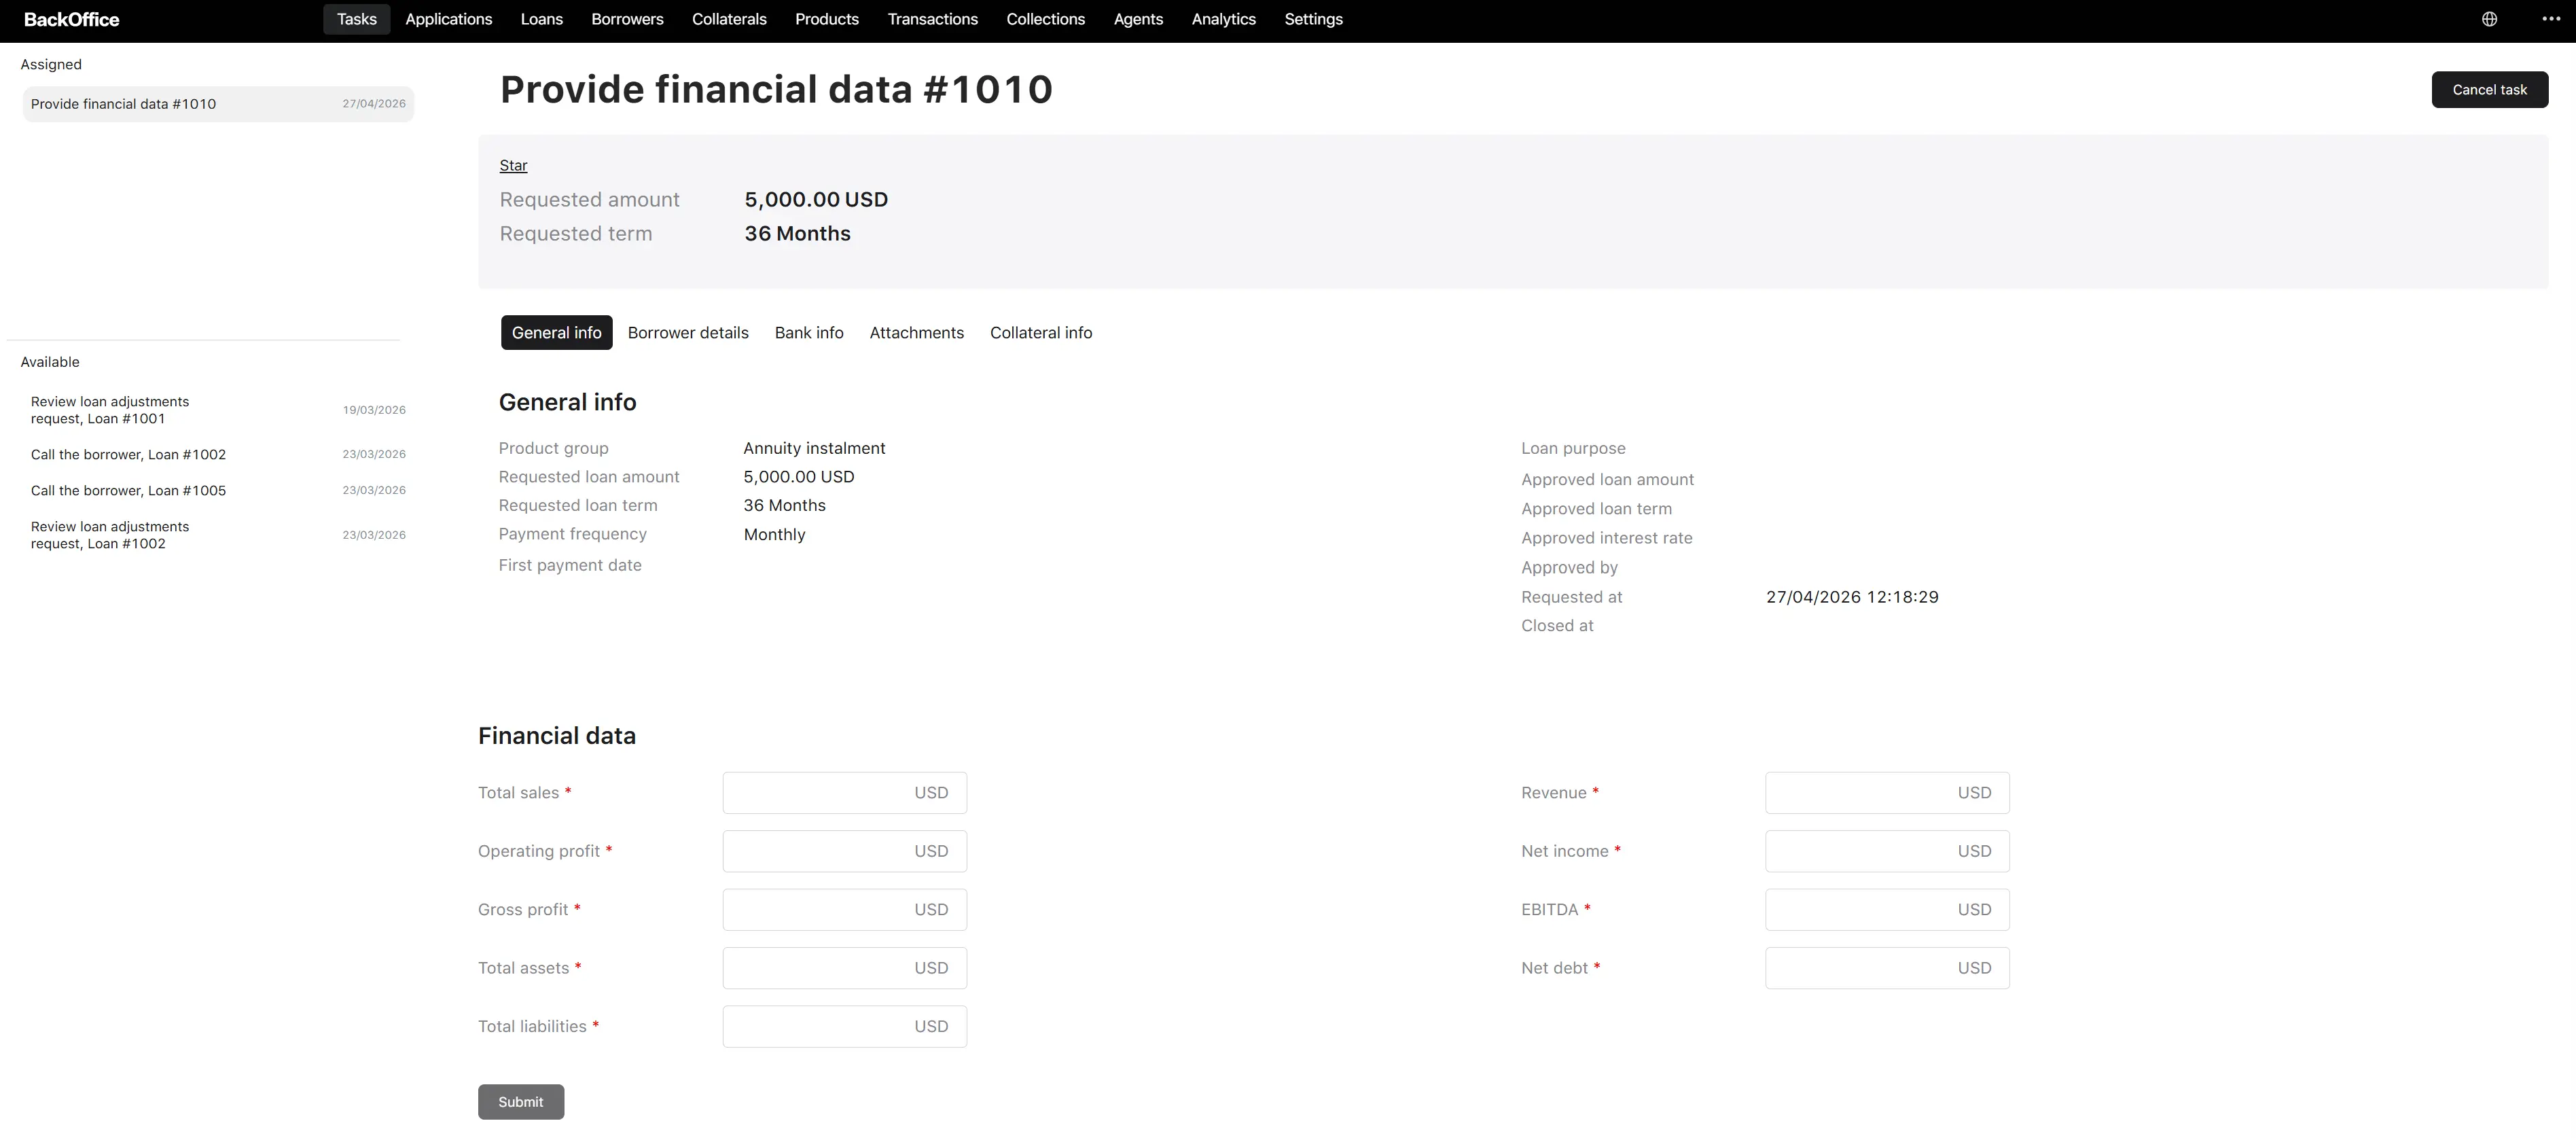Open the language globe icon
This screenshot has height=1138, width=2576.
[x=2489, y=19]
